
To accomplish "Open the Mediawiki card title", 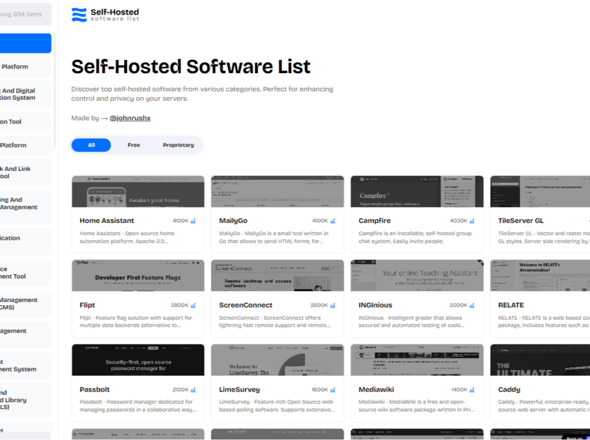I will pos(376,389).
